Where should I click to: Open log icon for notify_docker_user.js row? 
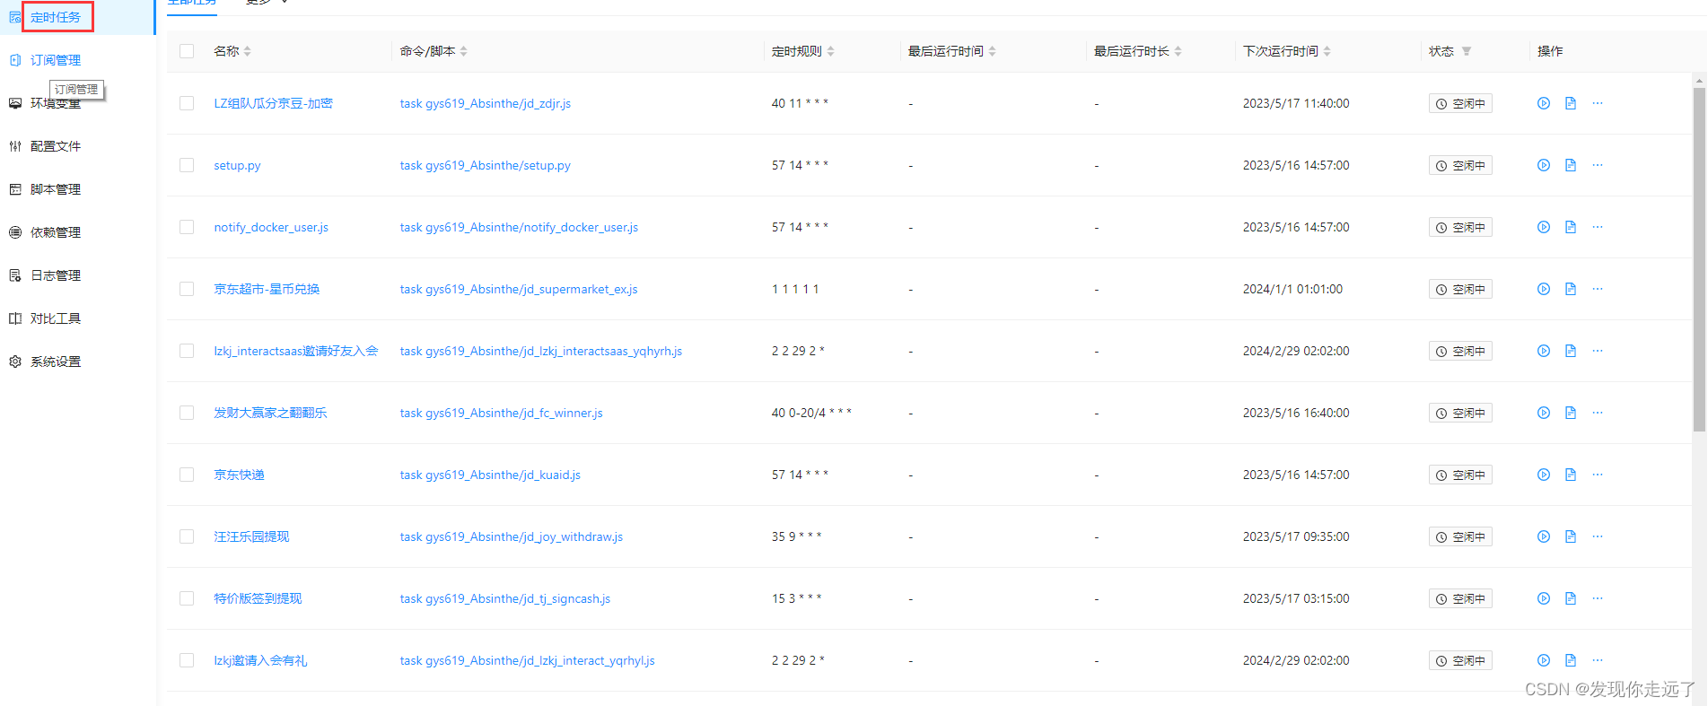(1570, 227)
